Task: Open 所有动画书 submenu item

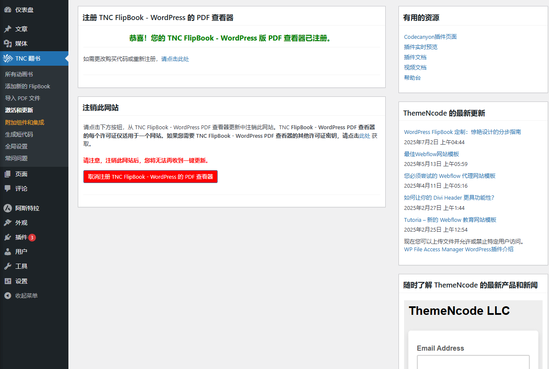Action: click(19, 74)
